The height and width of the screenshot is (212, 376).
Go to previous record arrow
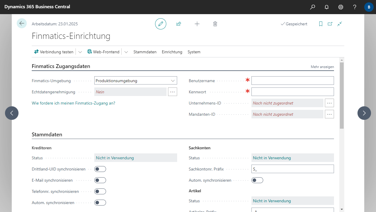12,113
